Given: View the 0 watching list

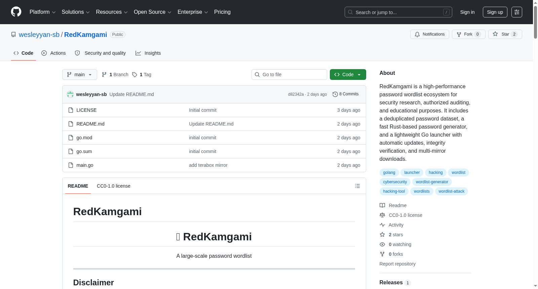Looking at the screenshot, I should [395, 244].
